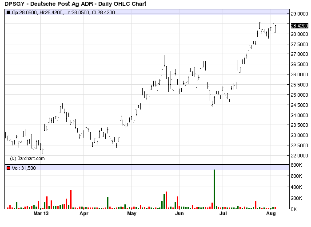Click the 200K volume axis label
The image size is (311, 227).
click(296, 198)
